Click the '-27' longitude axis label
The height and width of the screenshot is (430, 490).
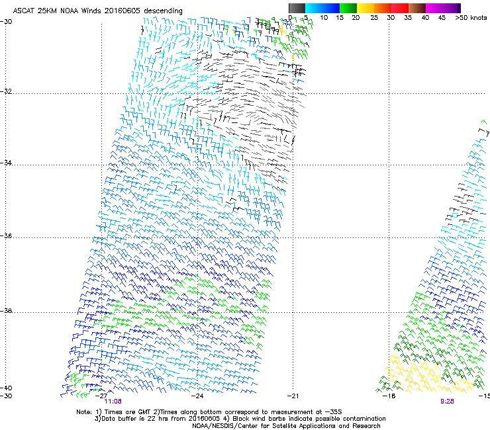tap(101, 396)
